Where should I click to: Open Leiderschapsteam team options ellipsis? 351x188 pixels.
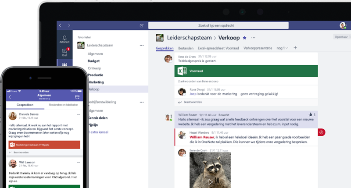(142, 45)
